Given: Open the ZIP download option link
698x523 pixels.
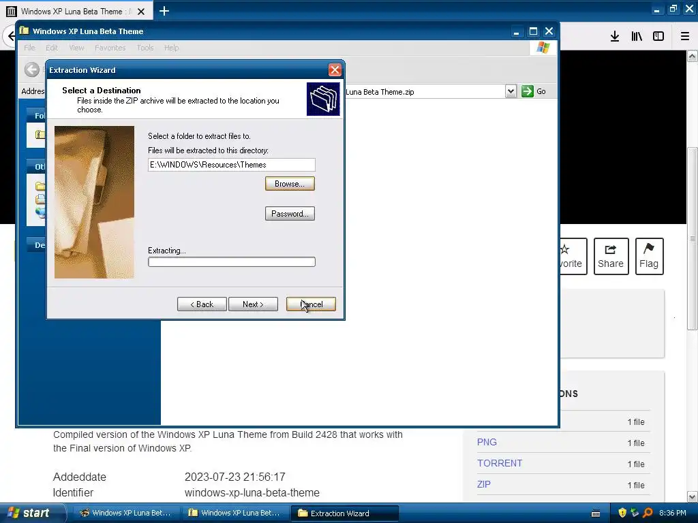Looking at the screenshot, I should [x=483, y=484].
